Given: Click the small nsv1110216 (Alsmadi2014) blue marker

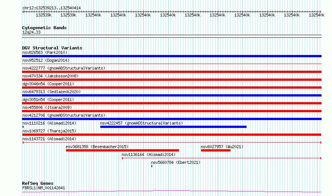Looking at the screenshot, I should (x=23, y=127).
